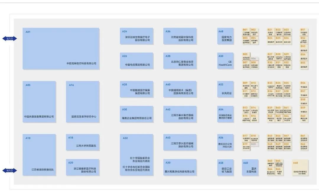The height and width of the screenshot is (191, 319).
Task: Select booth A54 华润医药商业集团
Action: click(x=225, y=114)
